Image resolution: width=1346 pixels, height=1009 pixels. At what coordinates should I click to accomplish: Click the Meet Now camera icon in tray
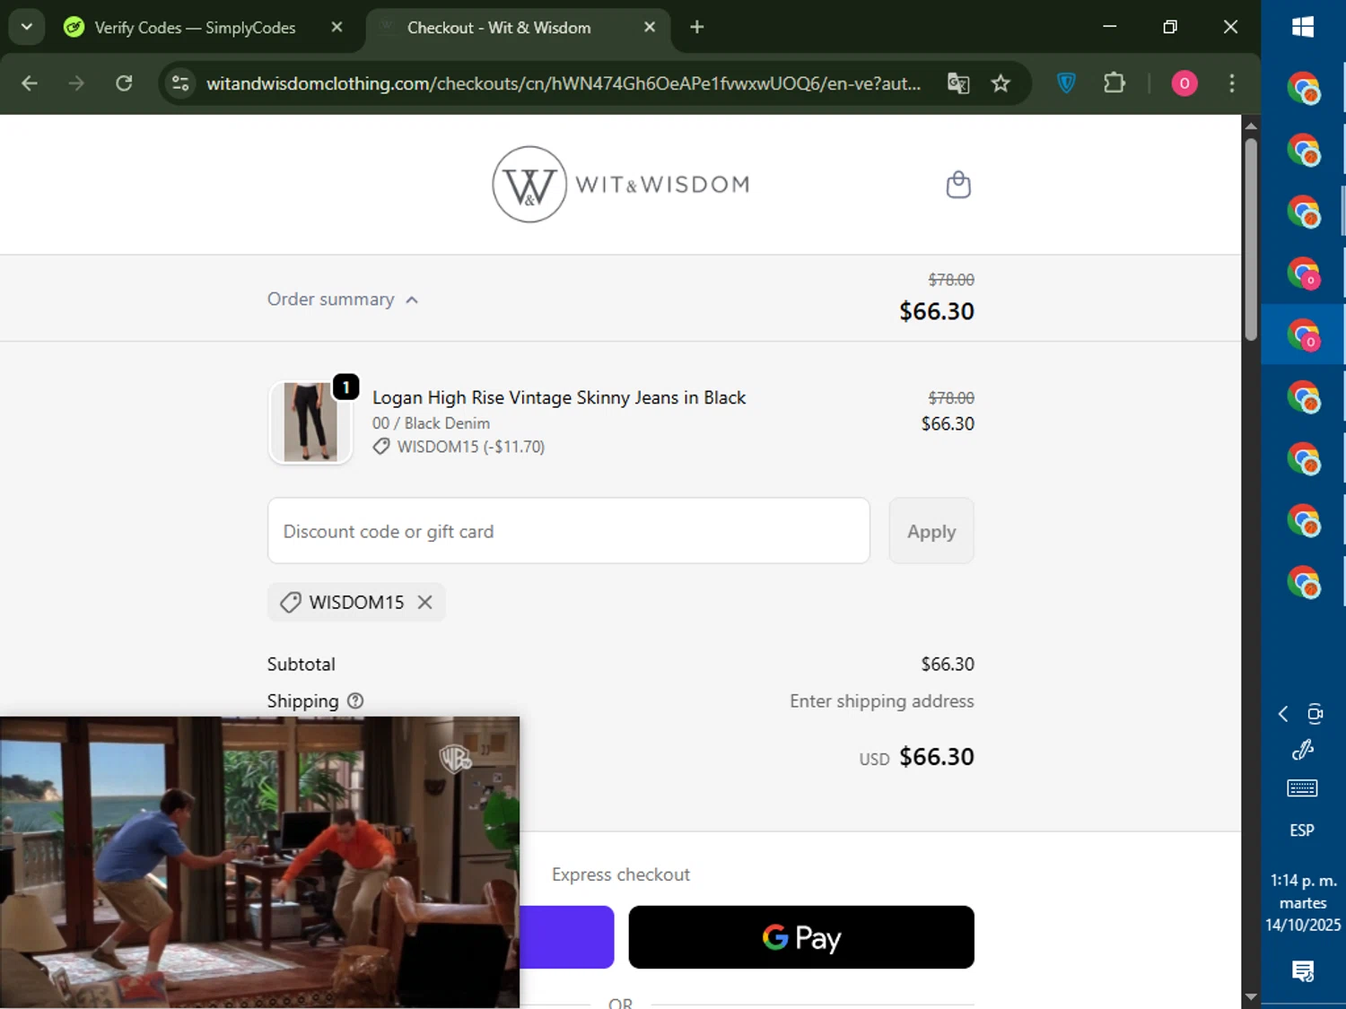click(1315, 714)
